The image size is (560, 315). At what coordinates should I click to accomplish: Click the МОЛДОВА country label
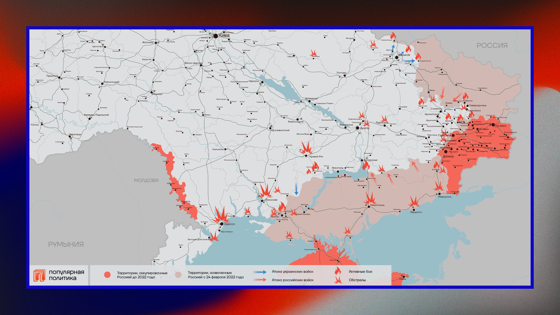(x=146, y=181)
